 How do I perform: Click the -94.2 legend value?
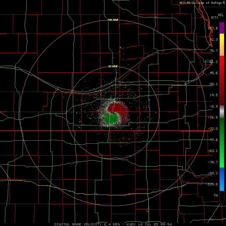(213, 173)
